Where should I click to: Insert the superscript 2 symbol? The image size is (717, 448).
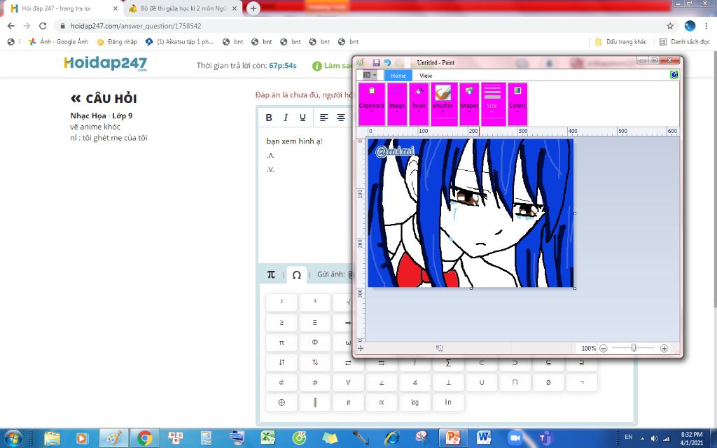pos(281,302)
